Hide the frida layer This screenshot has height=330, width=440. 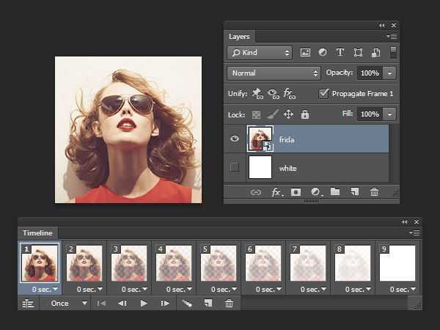(235, 139)
